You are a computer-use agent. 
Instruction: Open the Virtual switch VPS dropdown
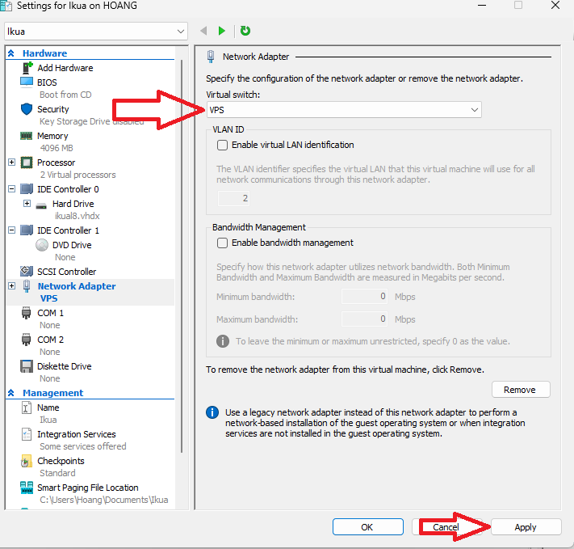344,110
